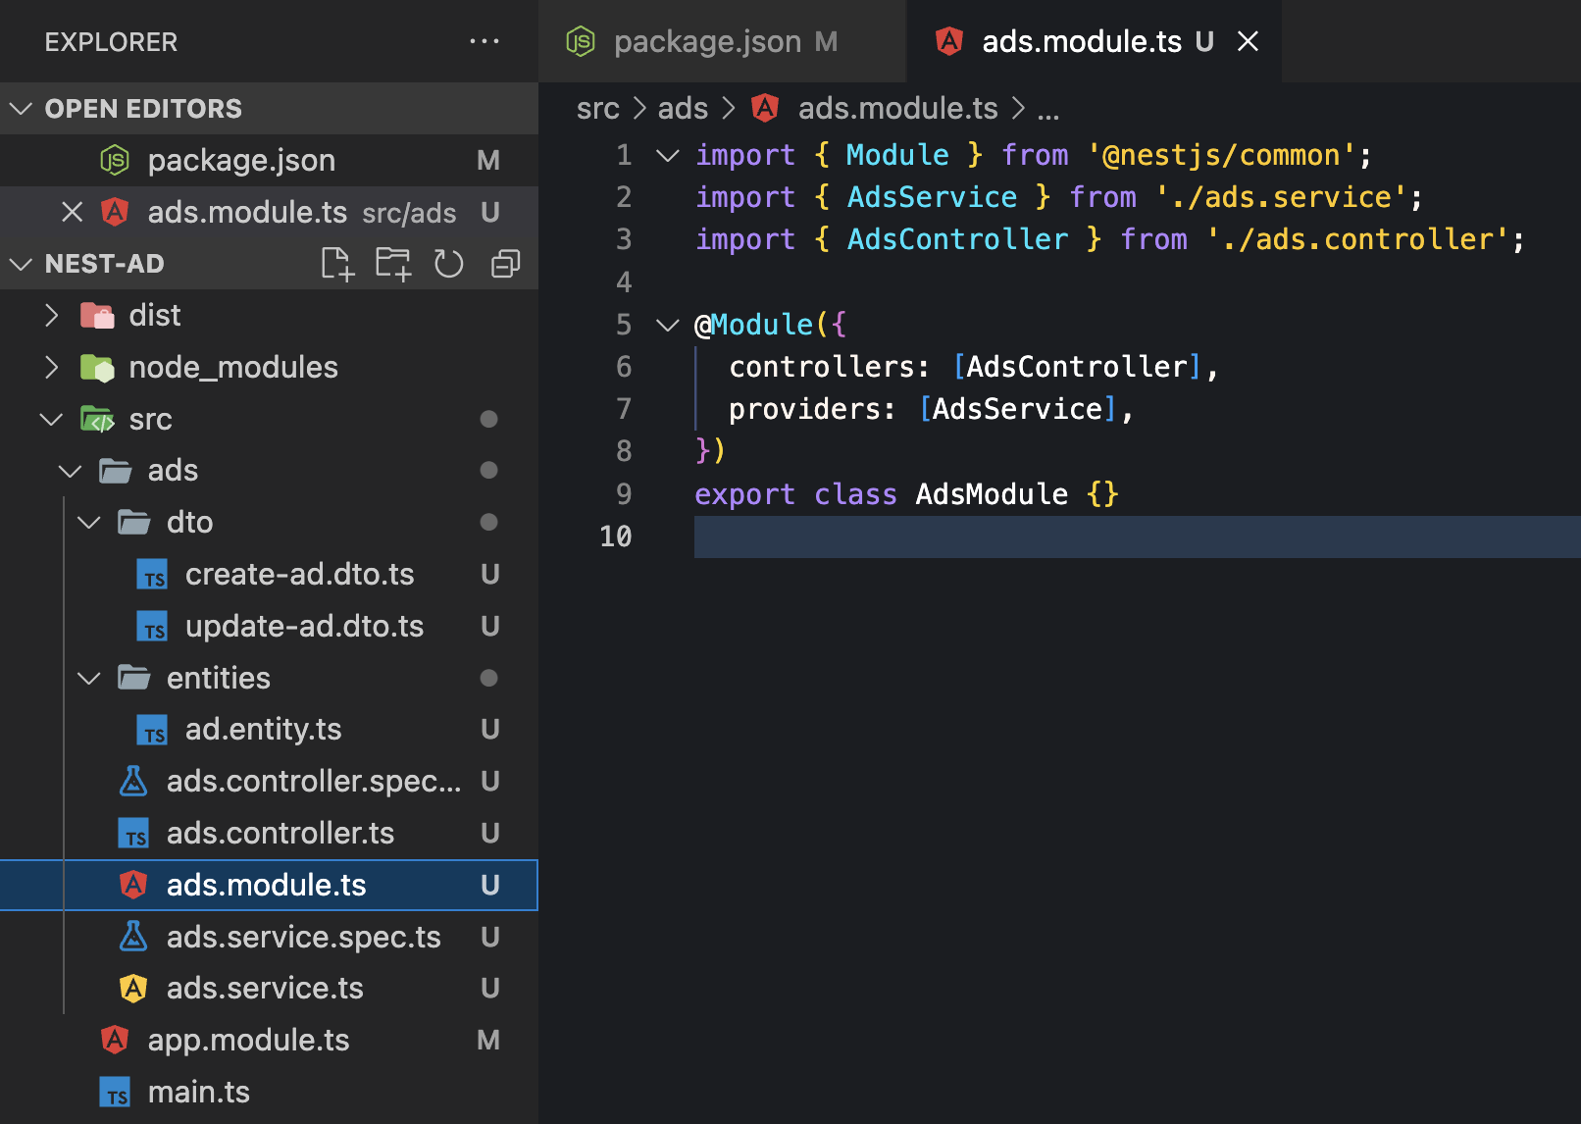Click the package.json Node icon in Open Editors

coord(115,160)
